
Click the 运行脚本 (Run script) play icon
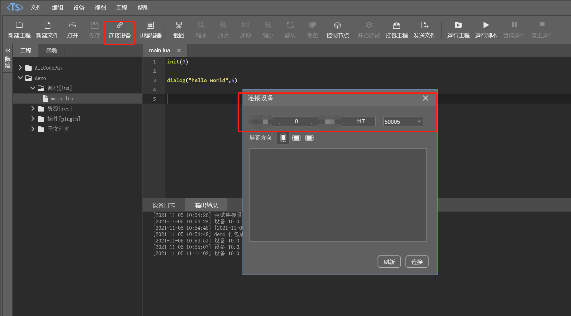(x=486, y=25)
